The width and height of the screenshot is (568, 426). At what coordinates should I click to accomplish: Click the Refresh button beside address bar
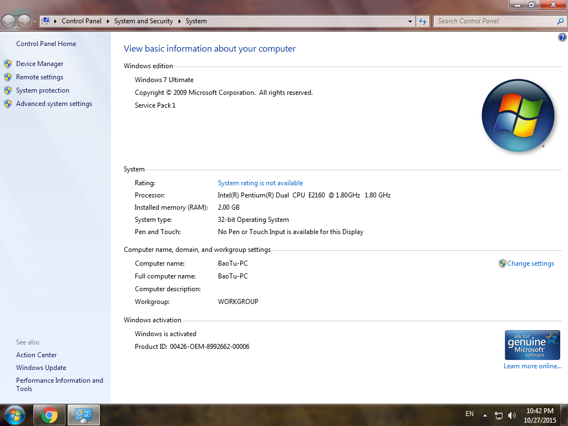[423, 22]
